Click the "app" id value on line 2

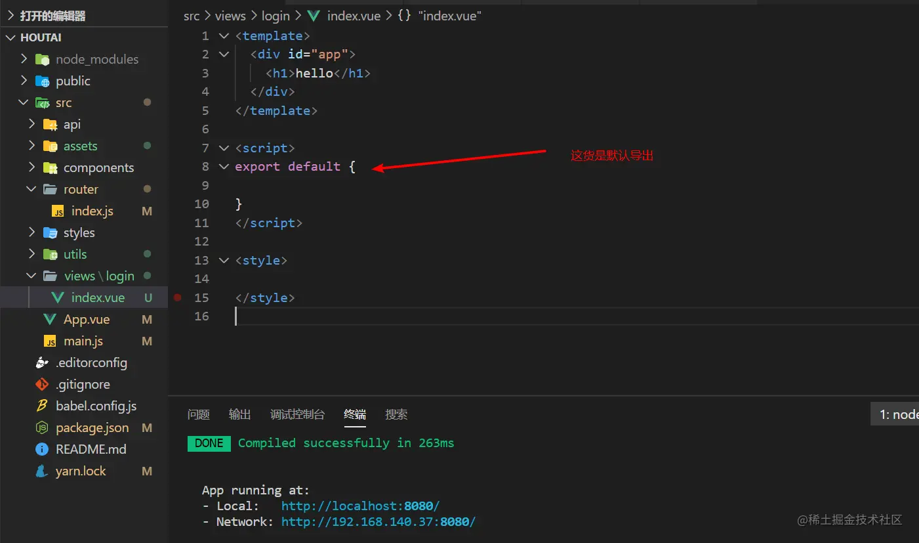pyautogui.click(x=329, y=54)
